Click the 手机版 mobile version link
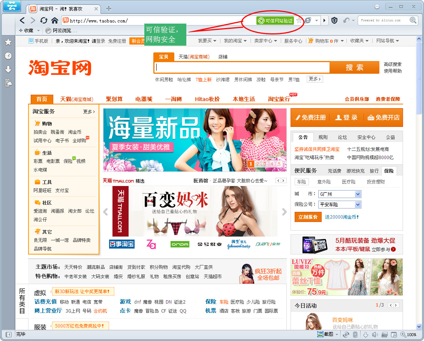Screen dimensions: 424x341 (x=38, y=41)
